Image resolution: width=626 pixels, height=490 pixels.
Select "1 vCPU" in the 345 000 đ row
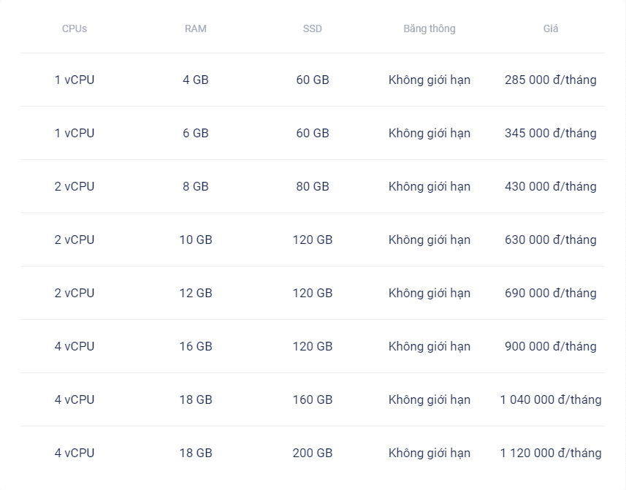pyautogui.click(x=75, y=134)
